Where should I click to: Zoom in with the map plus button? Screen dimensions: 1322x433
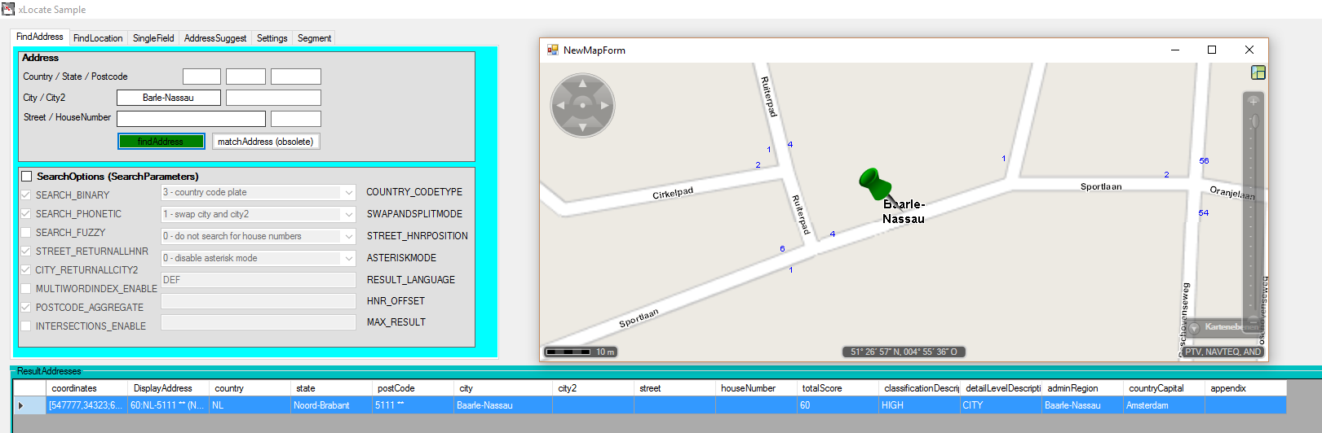(x=1253, y=101)
